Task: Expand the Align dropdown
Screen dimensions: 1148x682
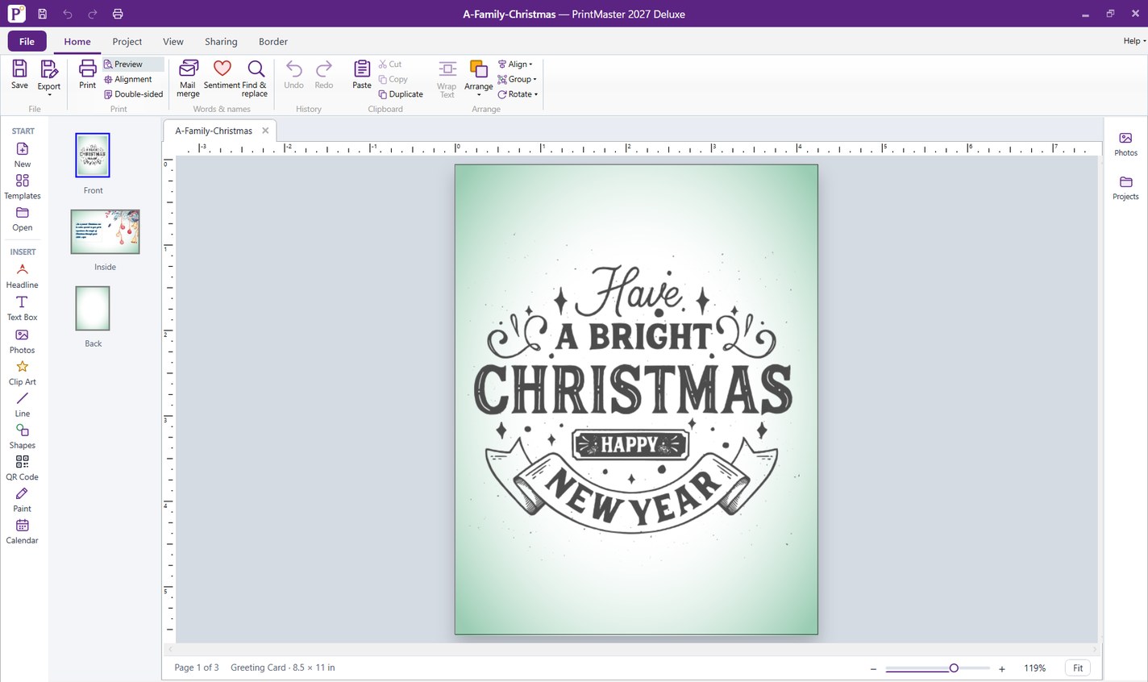Action: click(515, 64)
